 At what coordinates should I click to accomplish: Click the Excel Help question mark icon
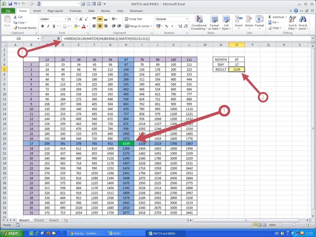296,11
